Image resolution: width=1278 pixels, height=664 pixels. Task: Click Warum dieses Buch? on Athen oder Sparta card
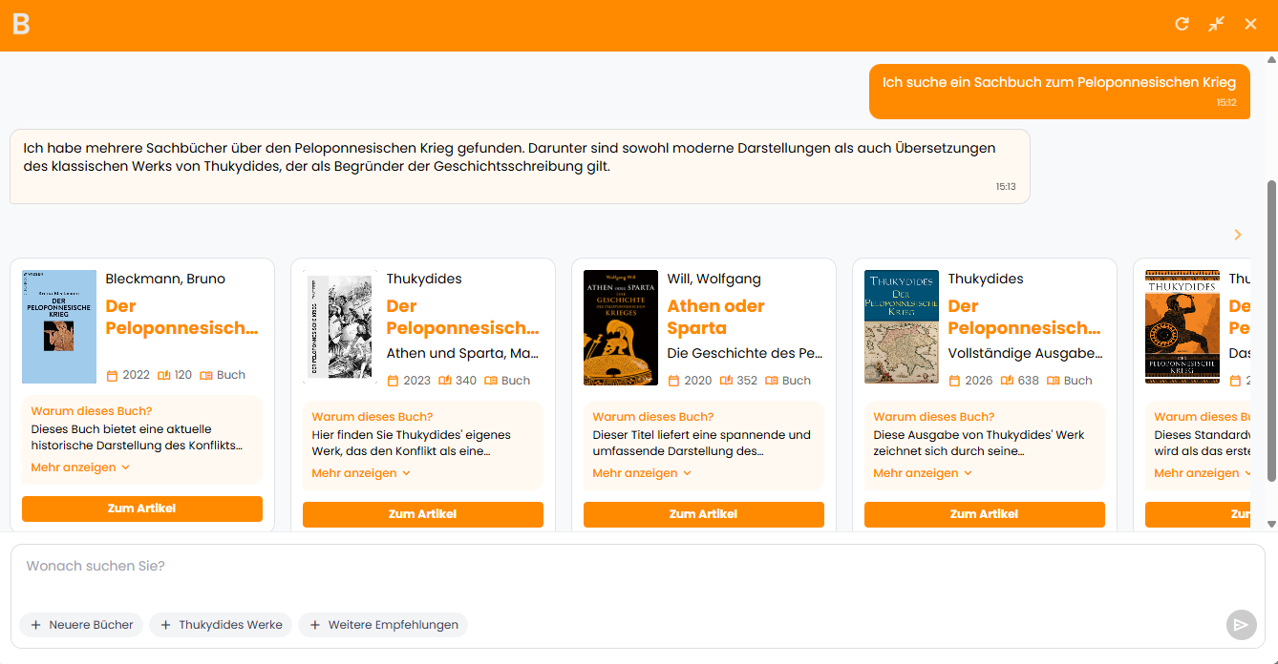click(653, 417)
